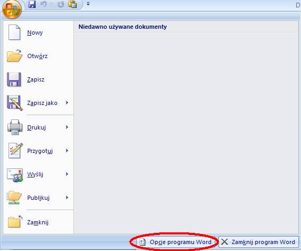The height and width of the screenshot is (251, 301).
Task: Click the printer icon for Drukuj
Action: point(15,127)
